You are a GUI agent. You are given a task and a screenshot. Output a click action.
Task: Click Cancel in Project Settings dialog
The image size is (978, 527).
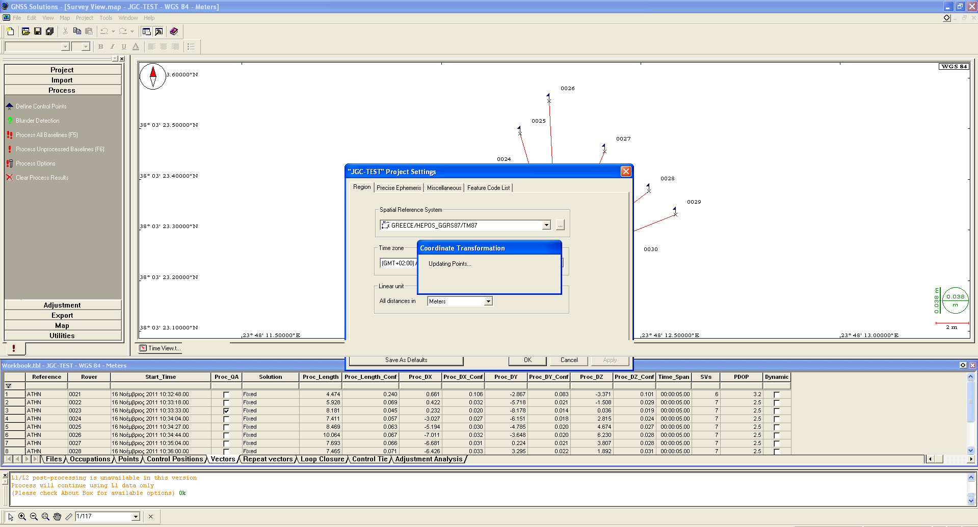coord(569,360)
